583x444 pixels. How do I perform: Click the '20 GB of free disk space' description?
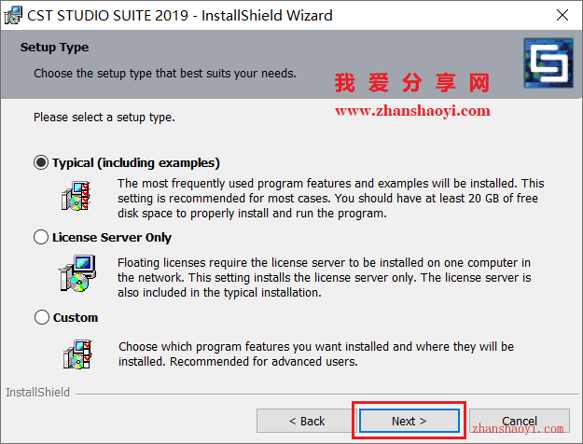pos(331,198)
